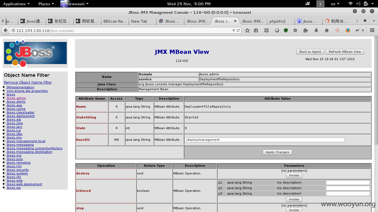Open the gear settings toolbar icon
Screen dimensions: 378x212
(295, 30)
